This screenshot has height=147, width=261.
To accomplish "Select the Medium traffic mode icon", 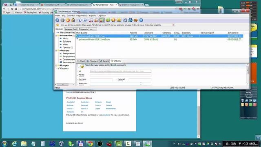I will 96,20.
